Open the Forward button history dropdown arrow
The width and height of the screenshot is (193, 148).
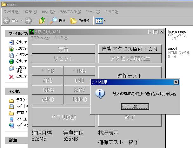click(35, 21)
